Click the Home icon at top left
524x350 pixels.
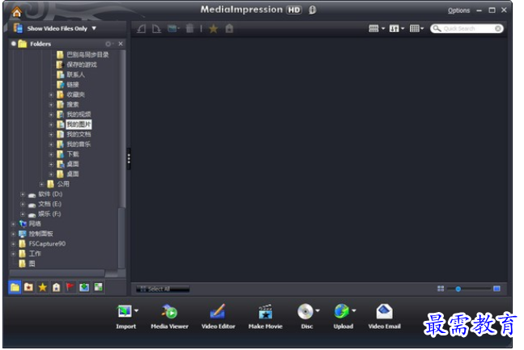[16, 12]
